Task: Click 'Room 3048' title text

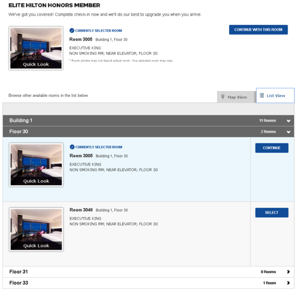Action: pos(81,210)
